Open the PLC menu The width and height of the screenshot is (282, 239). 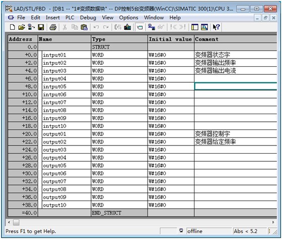[70, 18]
